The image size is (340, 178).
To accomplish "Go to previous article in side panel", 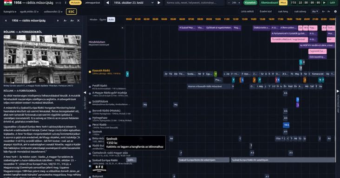I will [x=6, y=20].
